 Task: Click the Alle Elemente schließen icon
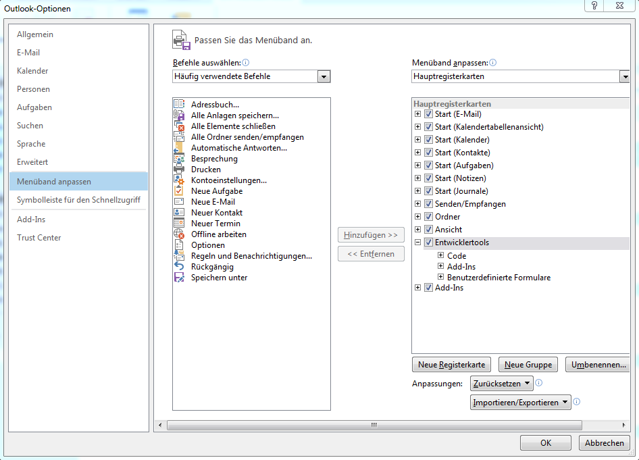(179, 126)
